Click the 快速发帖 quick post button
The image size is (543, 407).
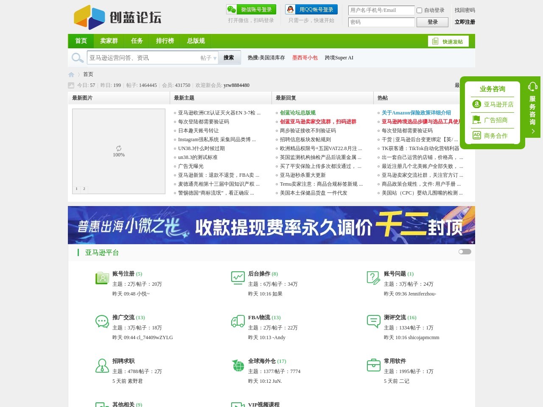click(448, 41)
